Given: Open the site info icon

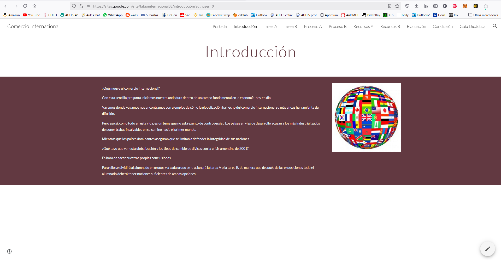Looking at the screenshot, I should [x=9, y=251].
